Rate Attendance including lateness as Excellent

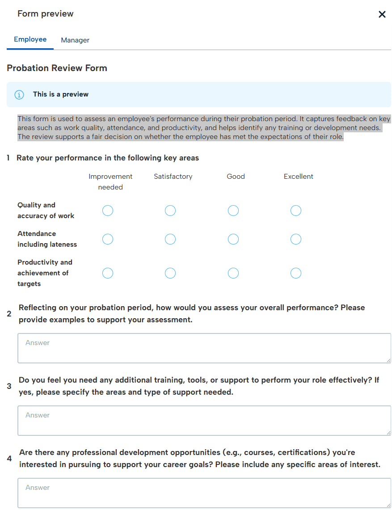(x=296, y=239)
